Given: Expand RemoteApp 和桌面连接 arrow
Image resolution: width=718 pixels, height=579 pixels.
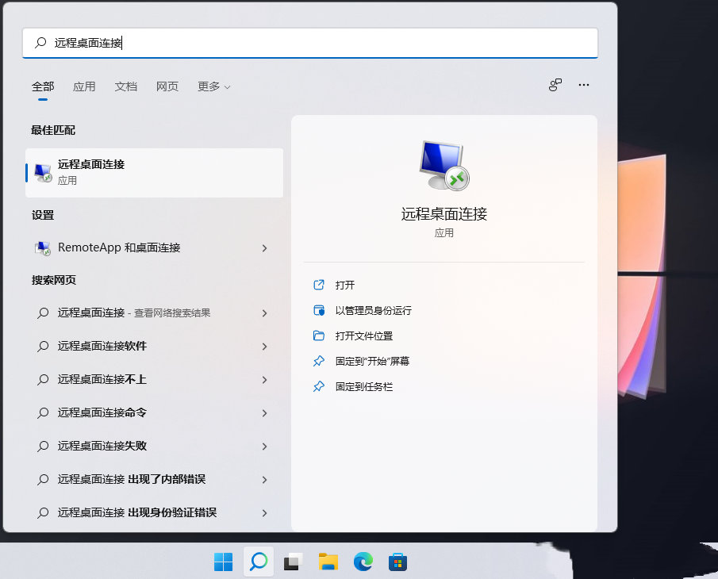Looking at the screenshot, I should pyautogui.click(x=264, y=248).
